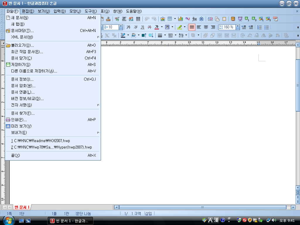The image size is (300, 225).
Task: Select justified alignment button
Action: pyautogui.click(x=192, y=27)
